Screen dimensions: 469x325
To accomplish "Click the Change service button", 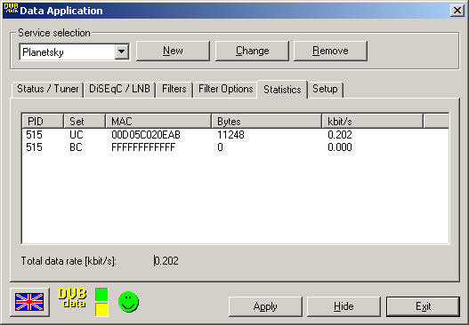I will tap(252, 51).
